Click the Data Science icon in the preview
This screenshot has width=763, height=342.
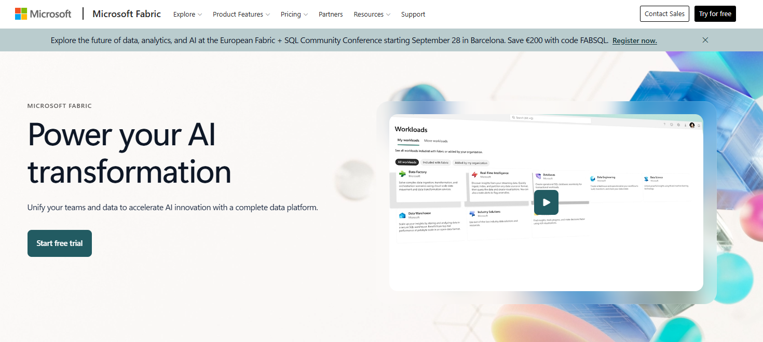point(646,179)
